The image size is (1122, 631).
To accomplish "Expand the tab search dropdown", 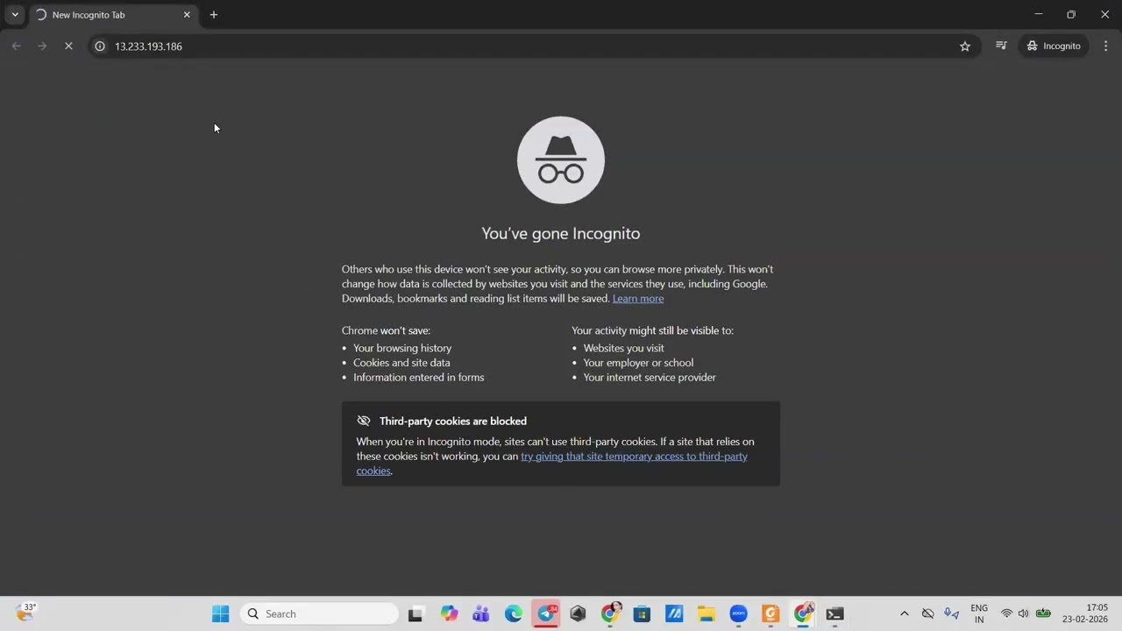I will pyautogui.click(x=15, y=15).
